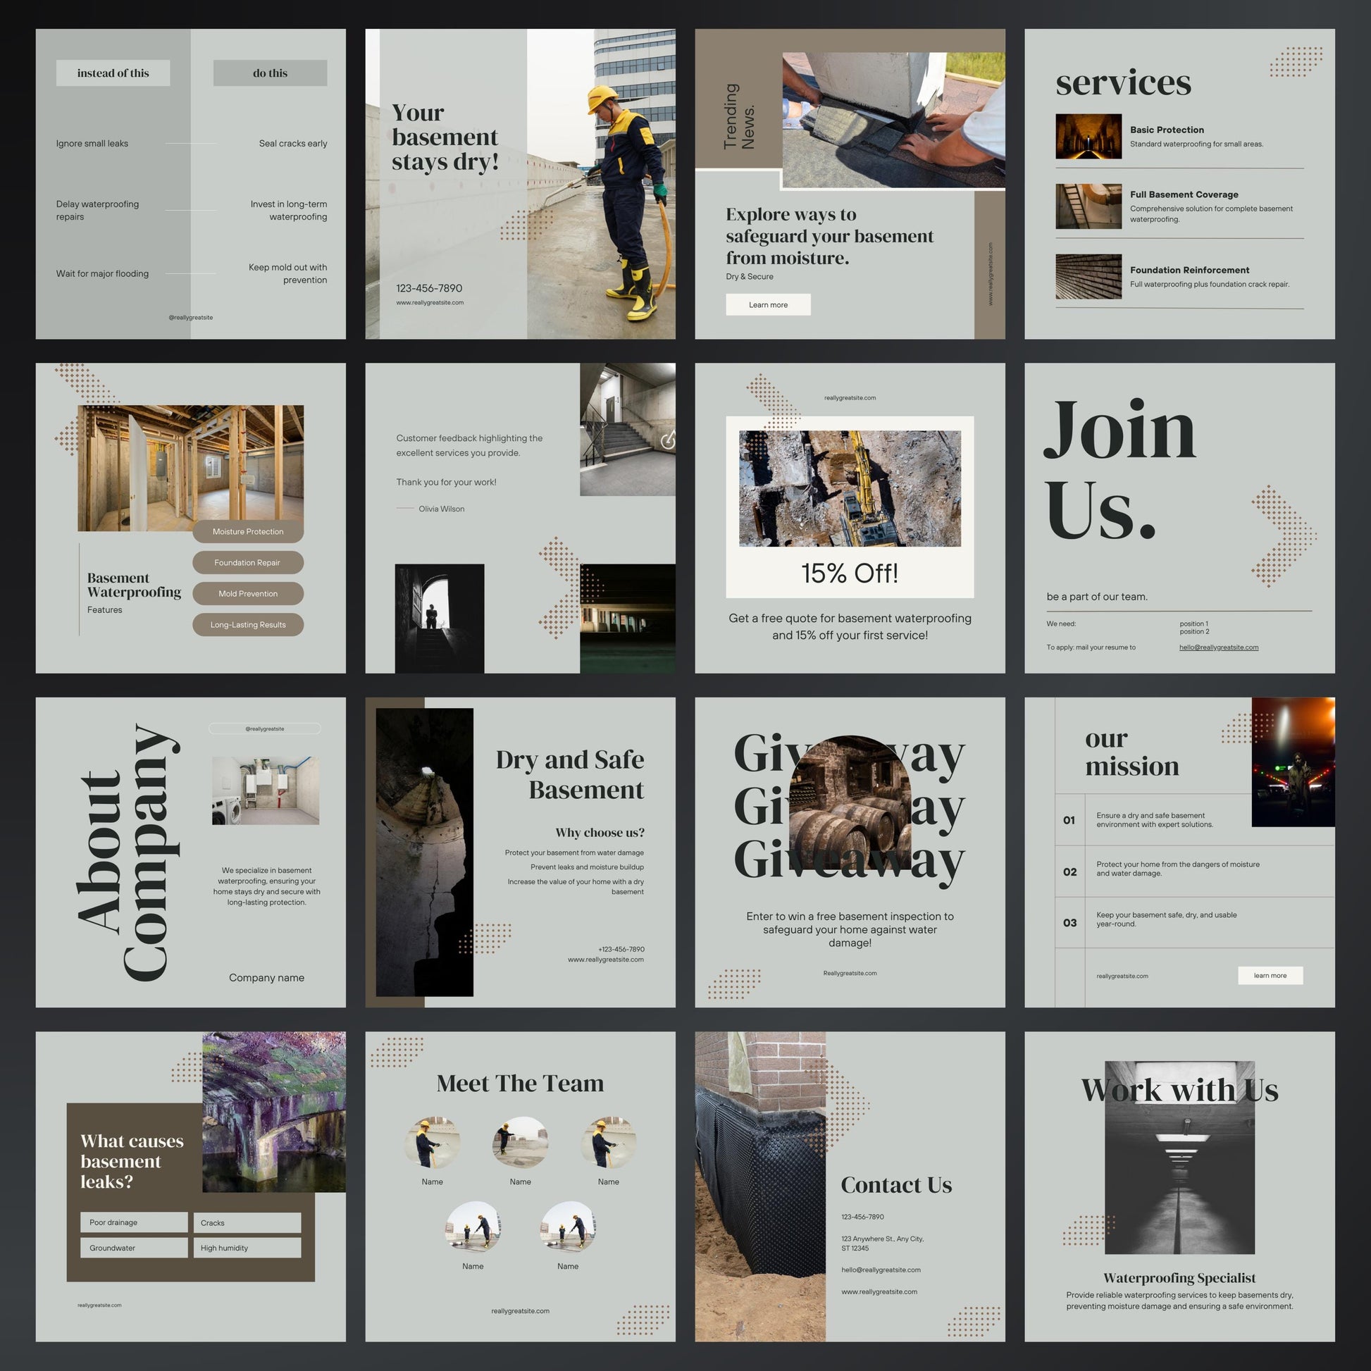Click the Cracks field

(x=247, y=1222)
